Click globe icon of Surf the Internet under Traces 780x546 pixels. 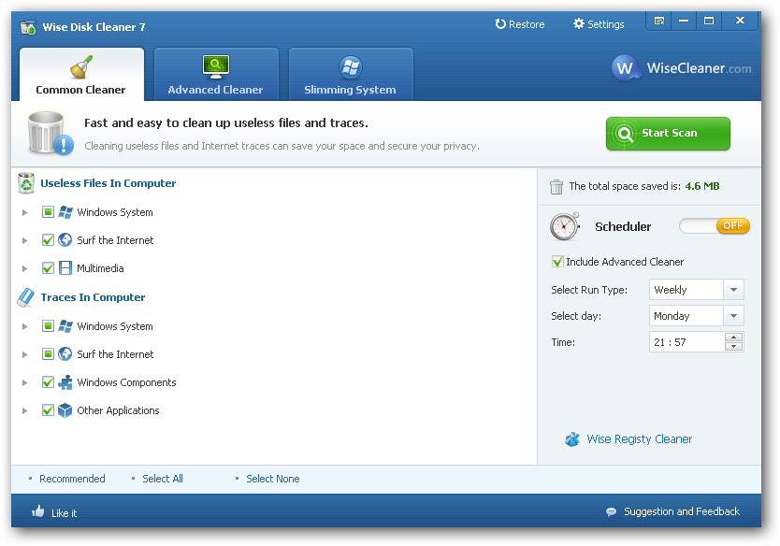tap(65, 354)
